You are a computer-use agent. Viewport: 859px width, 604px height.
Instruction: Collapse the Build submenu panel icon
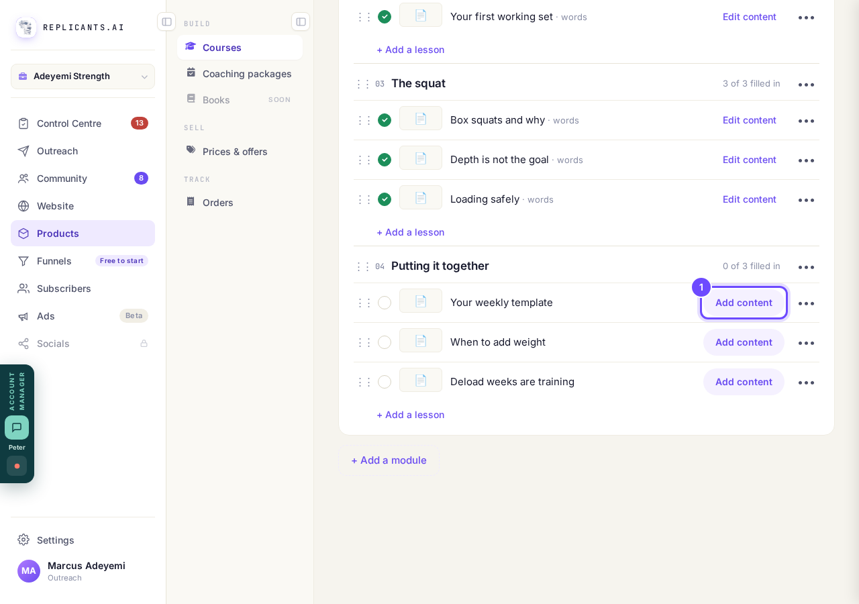tap(301, 21)
